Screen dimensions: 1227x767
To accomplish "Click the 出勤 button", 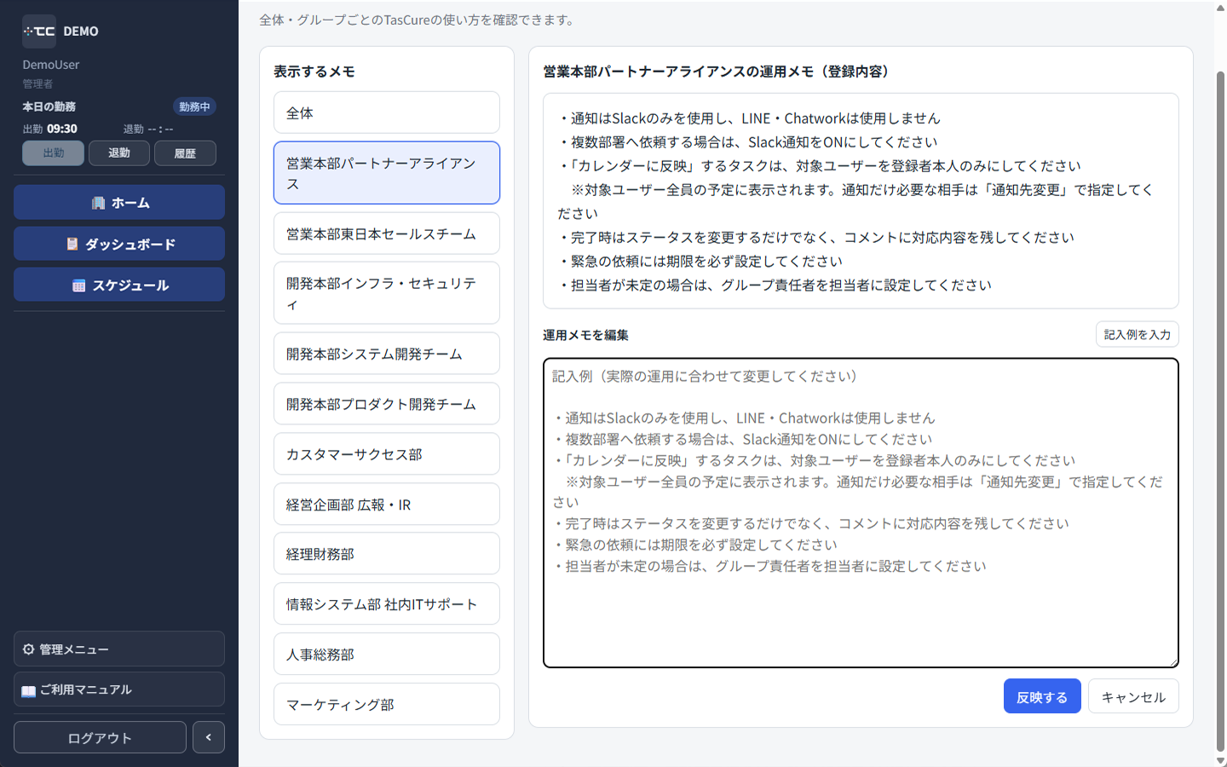I will [x=54, y=153].
